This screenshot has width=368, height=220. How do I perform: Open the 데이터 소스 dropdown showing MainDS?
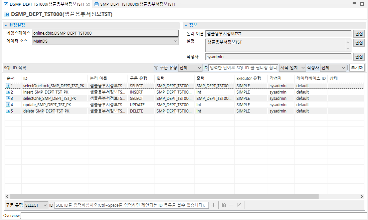coord(175,41)
